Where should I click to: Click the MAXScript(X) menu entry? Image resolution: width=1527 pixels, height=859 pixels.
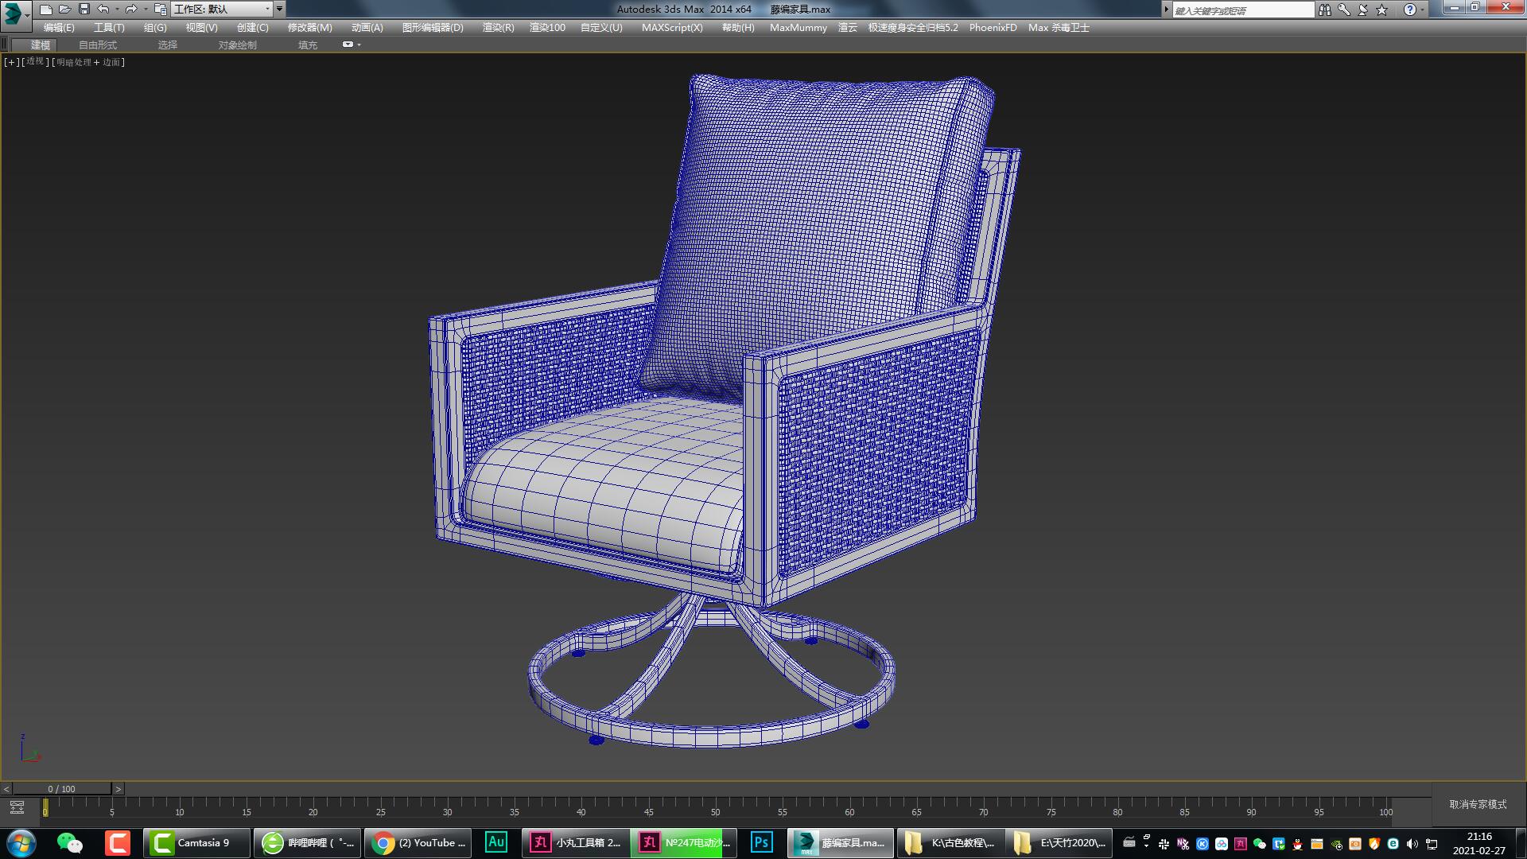(673, 27)
